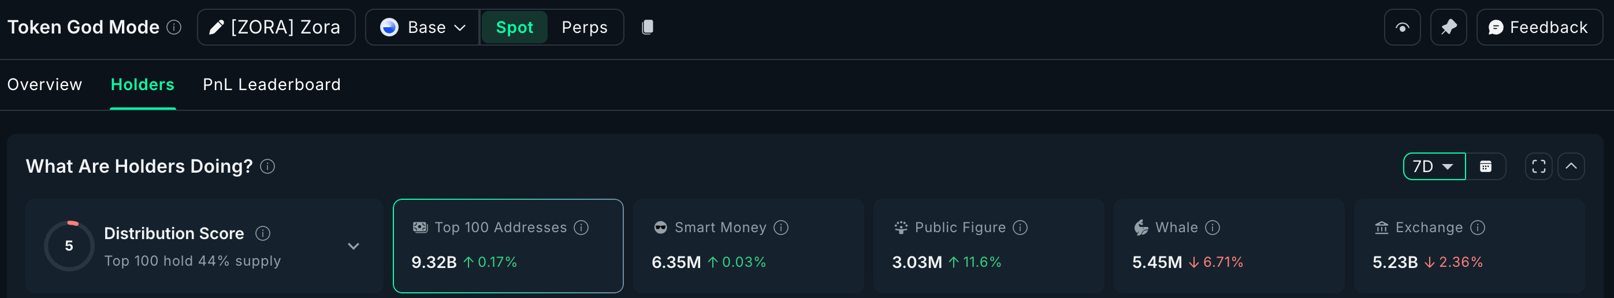Click the Smart Money info icon
Image resolution: width=1614 pixels, height=298 pixels.
(x=780, y=228)
